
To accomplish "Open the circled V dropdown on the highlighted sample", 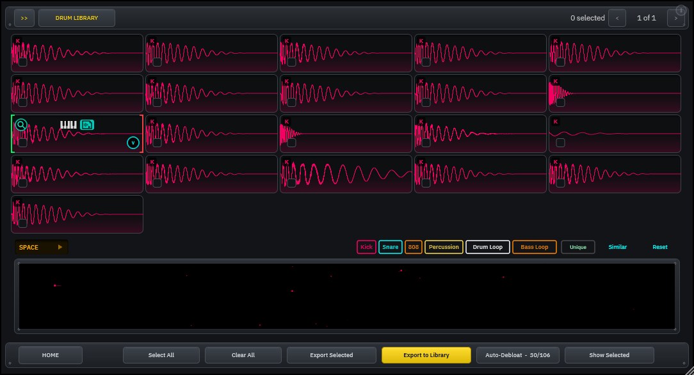I will 133,143.
